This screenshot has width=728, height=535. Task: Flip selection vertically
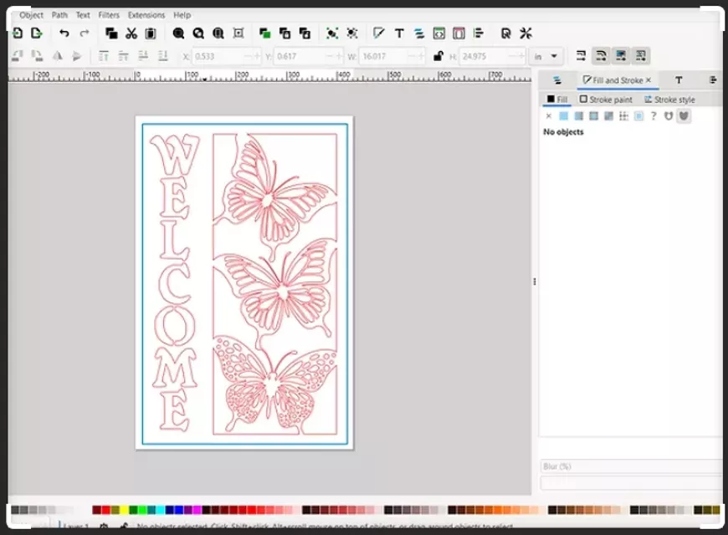click(x=77, y=56)
